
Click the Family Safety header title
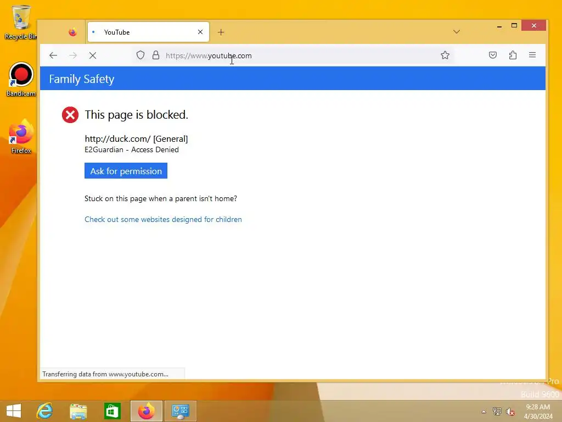[x=82, y=79]
